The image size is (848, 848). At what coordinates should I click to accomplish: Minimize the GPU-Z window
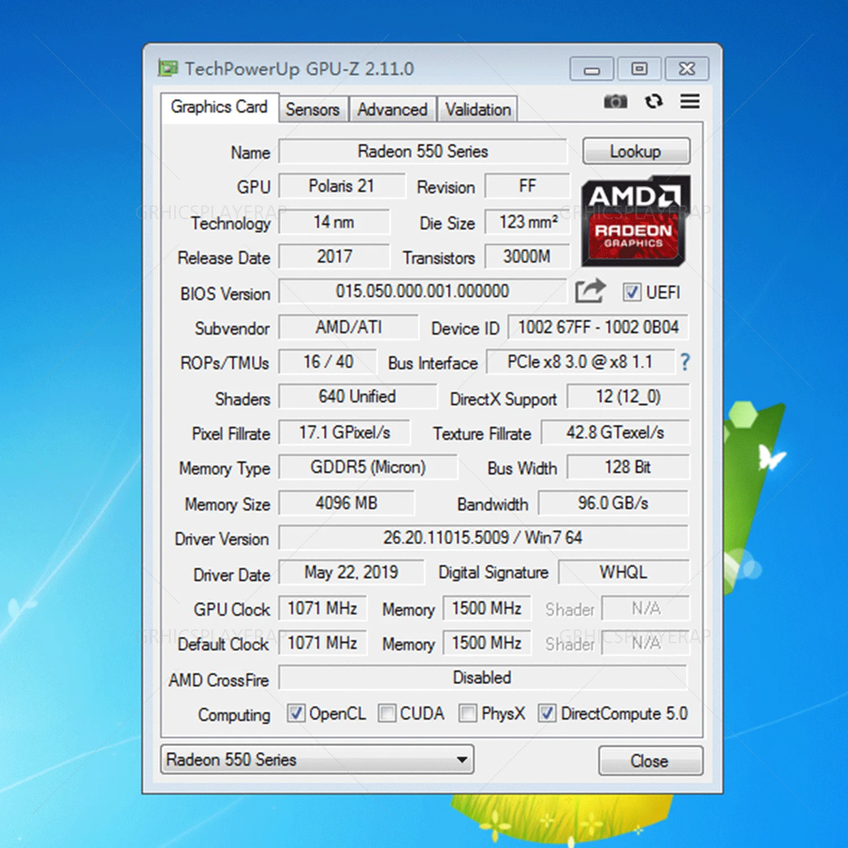[591, 69]
